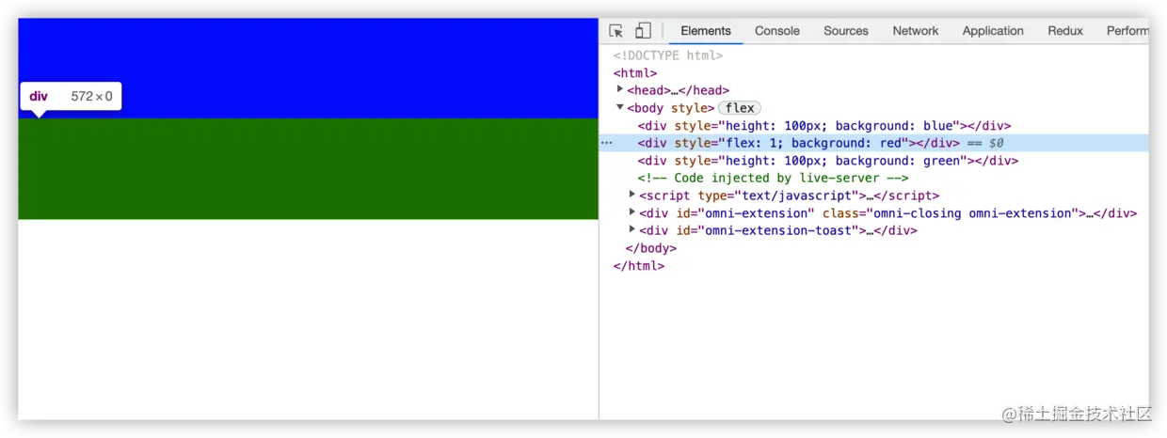
Task: Click the $0 marker on selected row
Action: pos(996,143)
